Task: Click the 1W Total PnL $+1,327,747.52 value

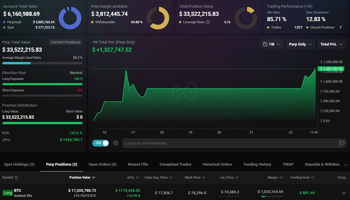Action: [112, 50]
